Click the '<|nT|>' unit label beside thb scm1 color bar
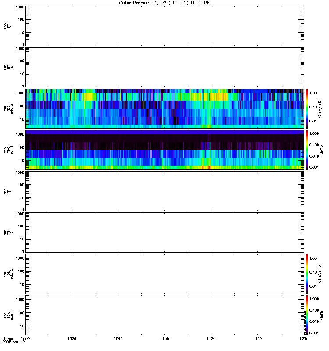This screenshot has height=351, width=329. [322, 150]
